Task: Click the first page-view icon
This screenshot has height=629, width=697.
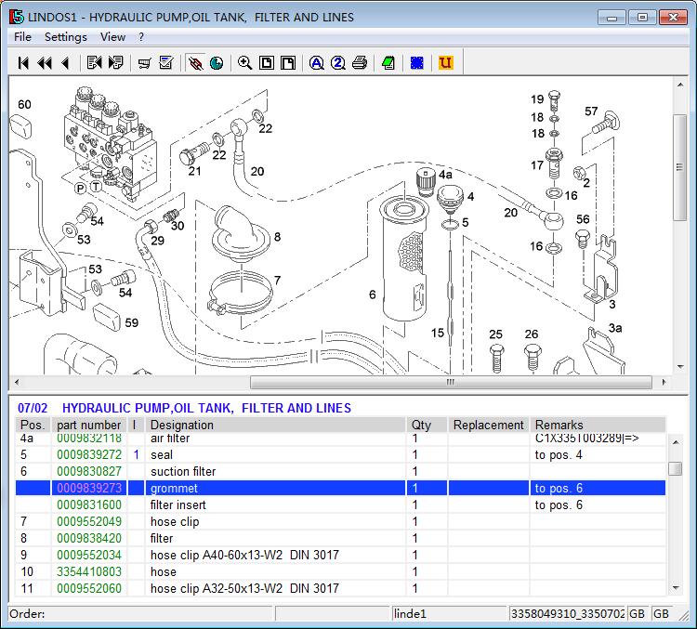Action: (267, 63)
